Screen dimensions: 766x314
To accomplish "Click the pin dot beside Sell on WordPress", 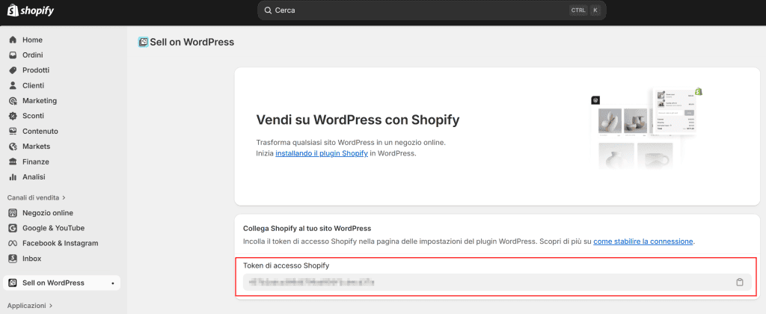I will click(x=113, y=283).
